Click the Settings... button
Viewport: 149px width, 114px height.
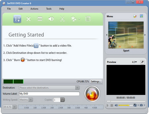96,82
